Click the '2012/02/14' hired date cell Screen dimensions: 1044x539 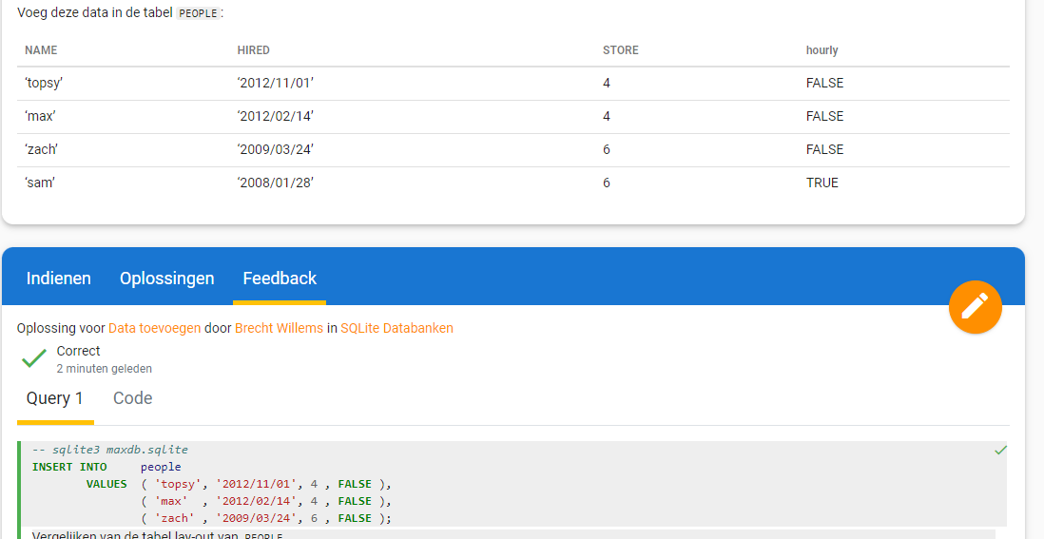(276, 116)
